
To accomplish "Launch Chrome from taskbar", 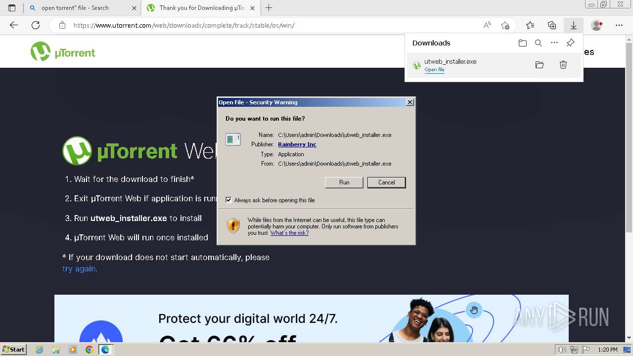I will point(89,350).
